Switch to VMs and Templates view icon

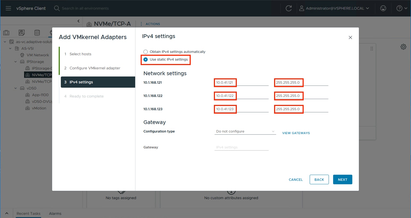(22, 33)
